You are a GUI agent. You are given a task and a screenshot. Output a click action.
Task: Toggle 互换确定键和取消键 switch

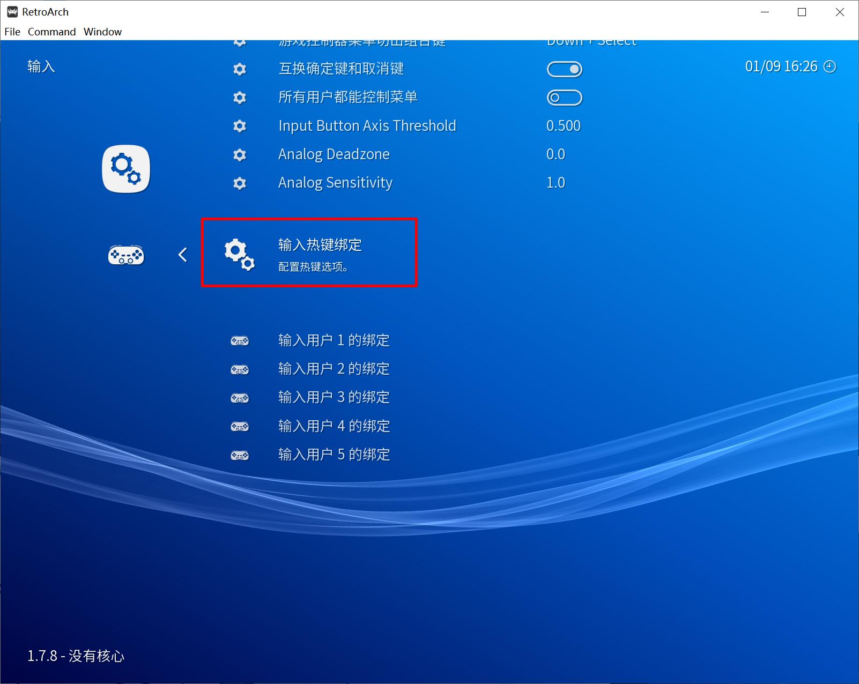click(564, 69)
